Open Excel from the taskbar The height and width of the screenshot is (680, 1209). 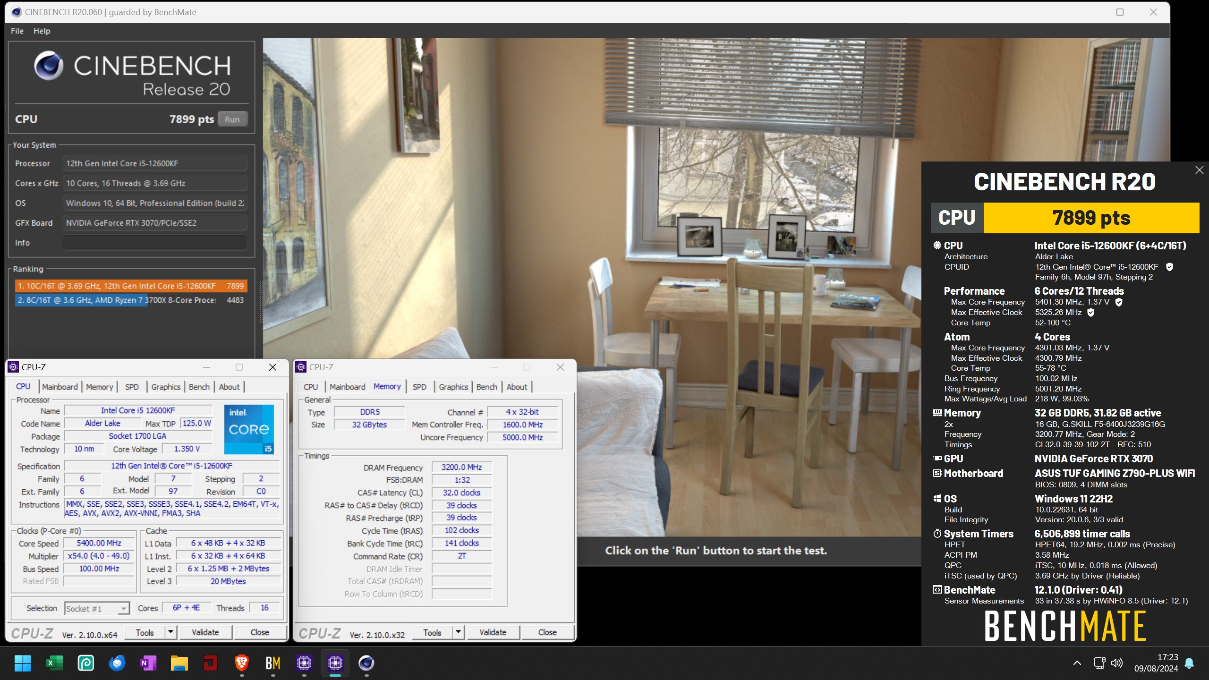tap(54, 663)
